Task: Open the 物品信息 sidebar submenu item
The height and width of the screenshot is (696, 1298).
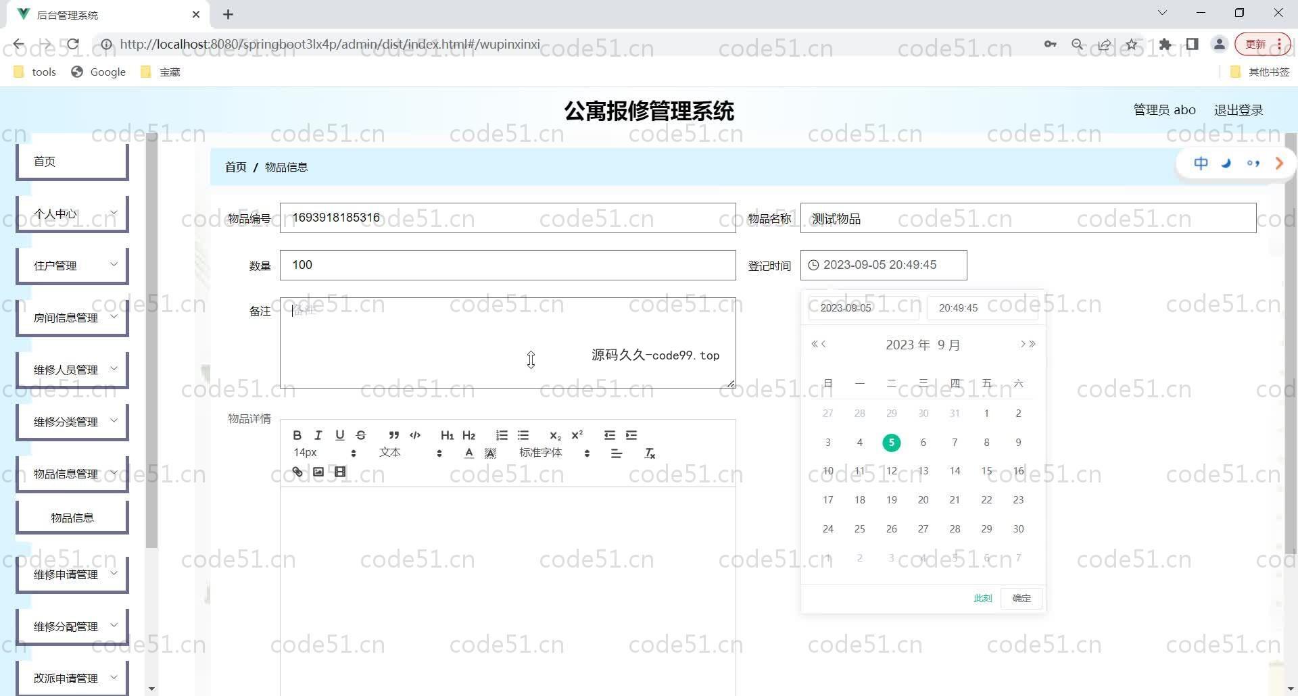Action: [x=72, y=518]
